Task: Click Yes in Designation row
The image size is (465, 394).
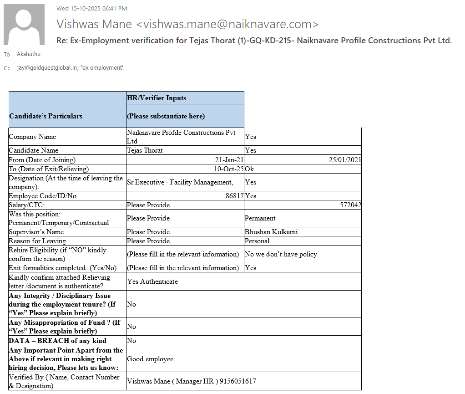Action: click(x=303, y=182)
